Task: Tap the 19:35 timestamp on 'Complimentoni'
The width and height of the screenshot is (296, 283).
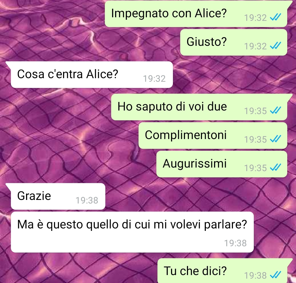Action: (255, 139)
